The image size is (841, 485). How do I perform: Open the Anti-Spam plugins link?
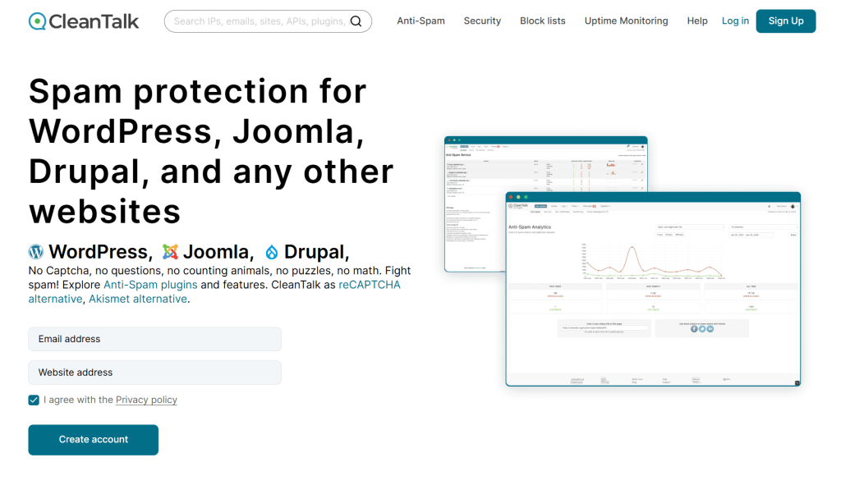tap(150, 285)
